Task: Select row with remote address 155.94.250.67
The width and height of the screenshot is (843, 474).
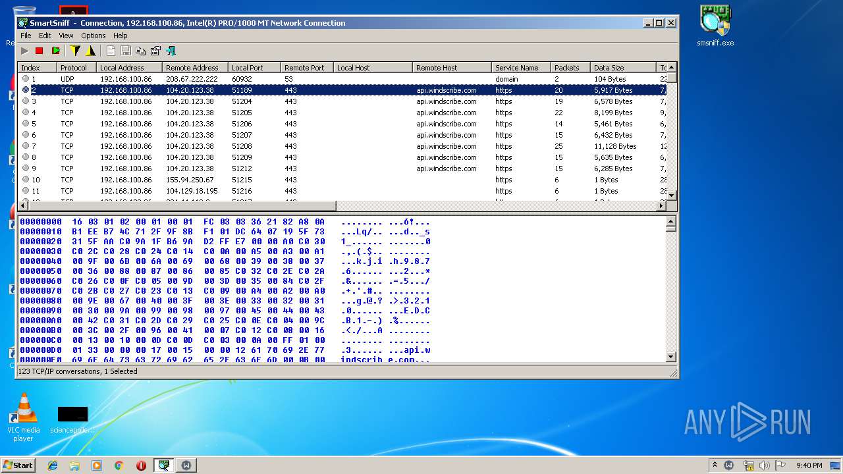Action: click(342, 180)
